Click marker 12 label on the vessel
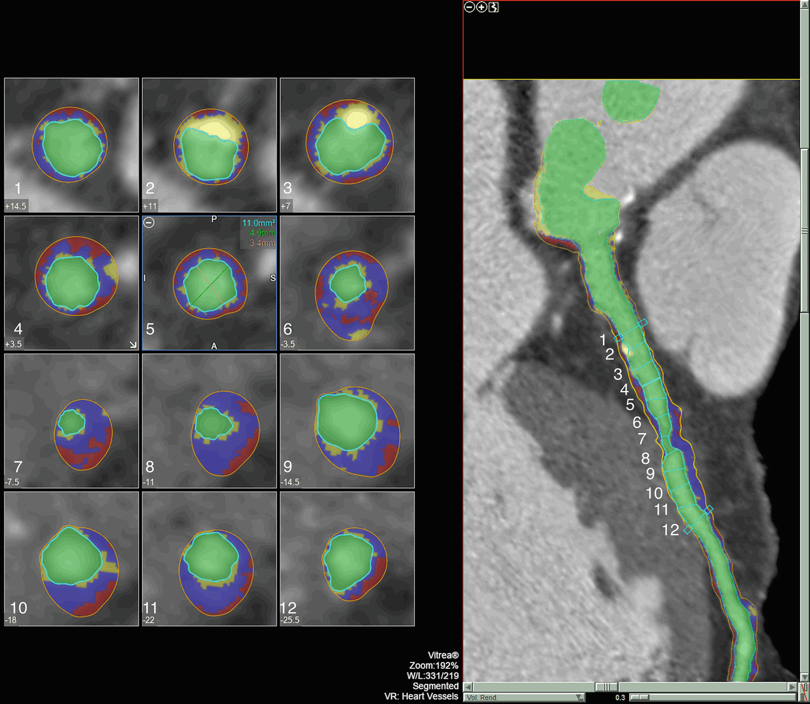The height and width of the screenshot is (704, 810). pos(670,530)
